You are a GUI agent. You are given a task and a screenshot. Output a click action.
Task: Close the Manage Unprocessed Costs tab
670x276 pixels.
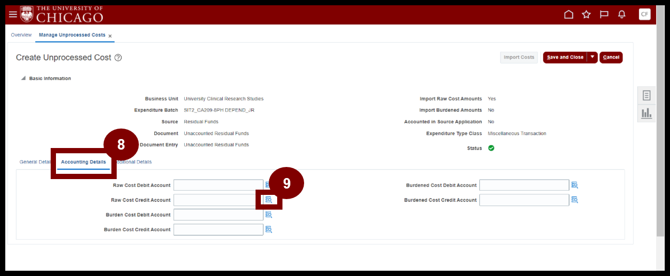pyautogui.click(x=110, y=36)
